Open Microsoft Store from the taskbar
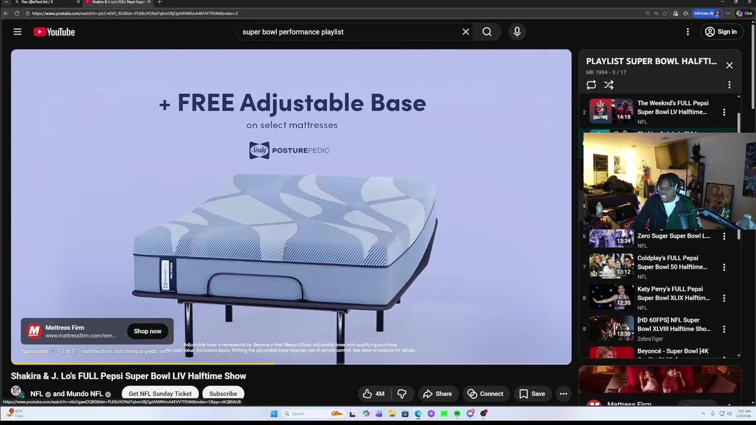 point(405,414)
